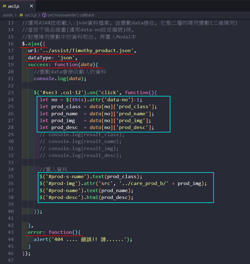
Task: Click the callback symbol cube icon in breadcrumbs
Action: (x=44, y=15)
